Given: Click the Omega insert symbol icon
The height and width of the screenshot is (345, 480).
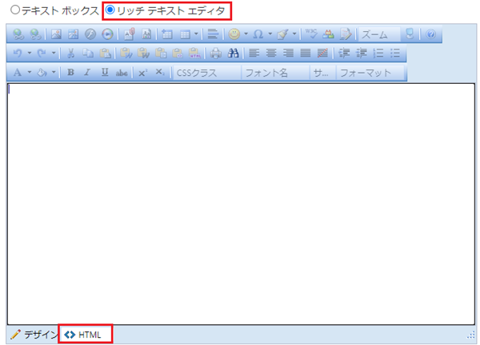Looking at the screenshot, I should pyautogui.click(x=258, y=34).
